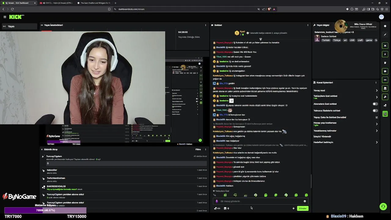
Task: Click the three-dots cluster sidebar icon
Action: click(385, 105)
